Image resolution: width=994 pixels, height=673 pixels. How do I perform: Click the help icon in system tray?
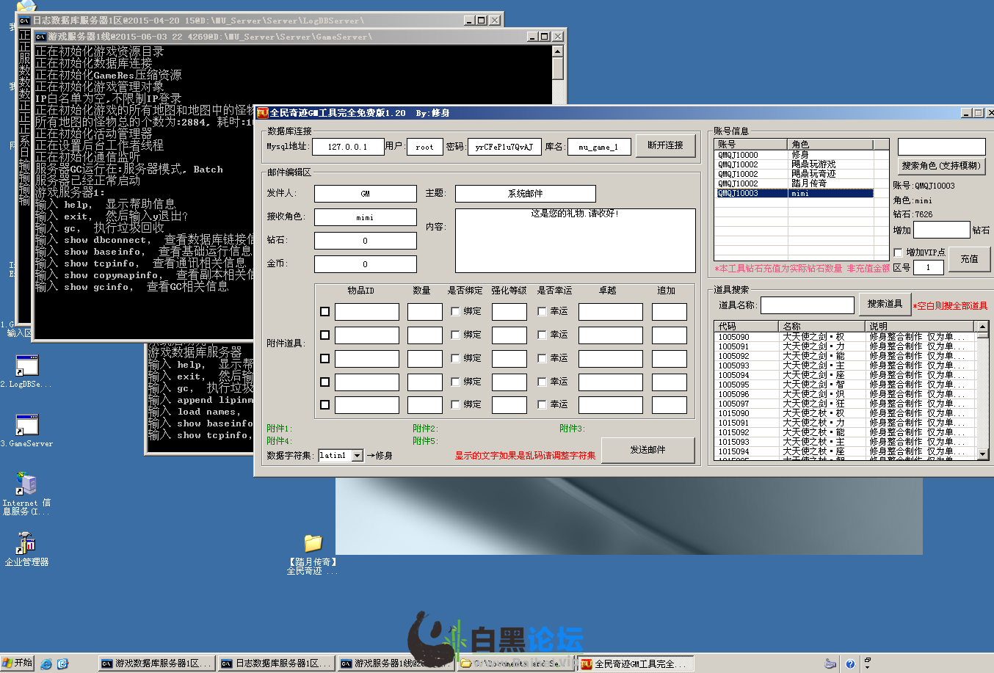pos(850,663)
